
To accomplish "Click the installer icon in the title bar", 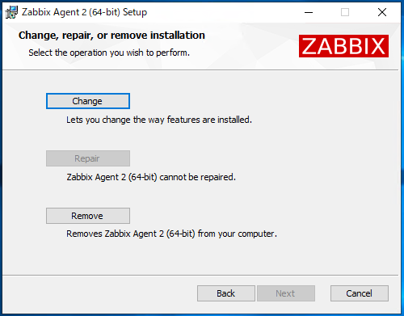I will coord(11,12).
